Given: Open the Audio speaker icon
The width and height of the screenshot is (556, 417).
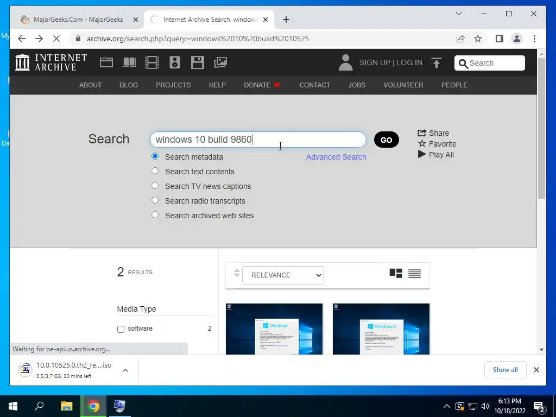Looking at the screenshot, I should [x=174, y=62].
